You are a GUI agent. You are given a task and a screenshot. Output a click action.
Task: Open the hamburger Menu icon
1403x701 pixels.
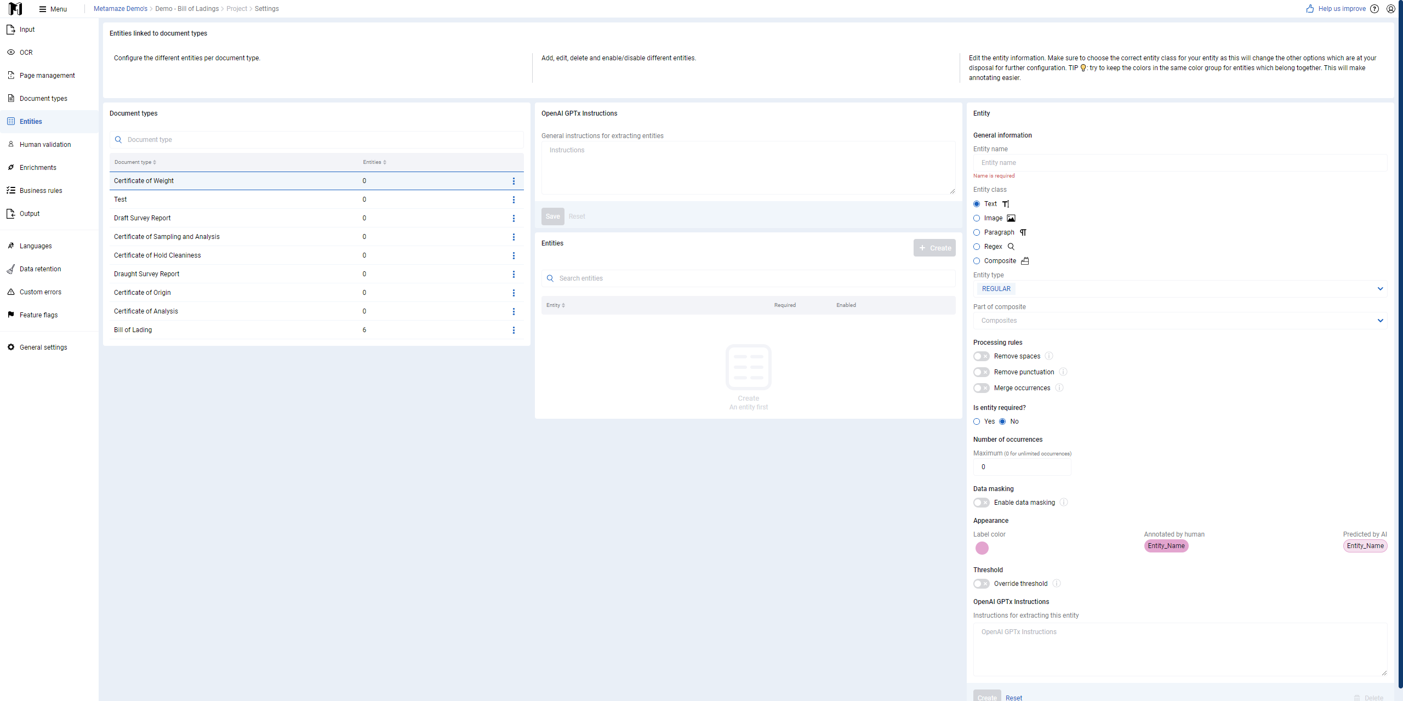[43, 9]
